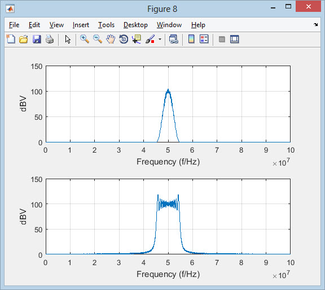Show plot tools and dock figure
This screenshot has width=325, height=290.
234,39
